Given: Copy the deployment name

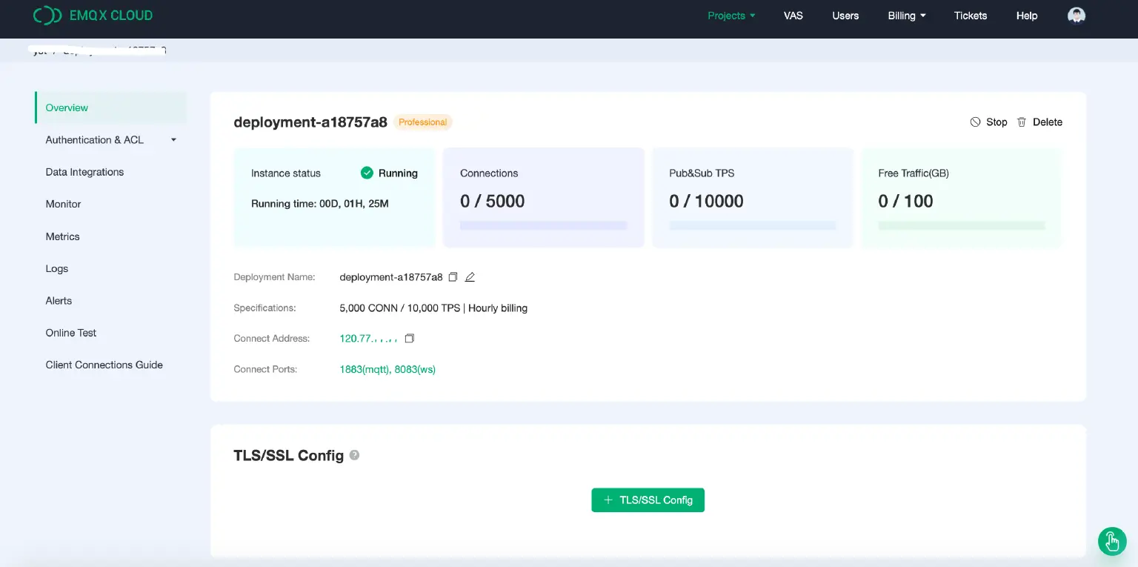Looking at the screenshot, I should pyautogui.click(x=453, y=277).
